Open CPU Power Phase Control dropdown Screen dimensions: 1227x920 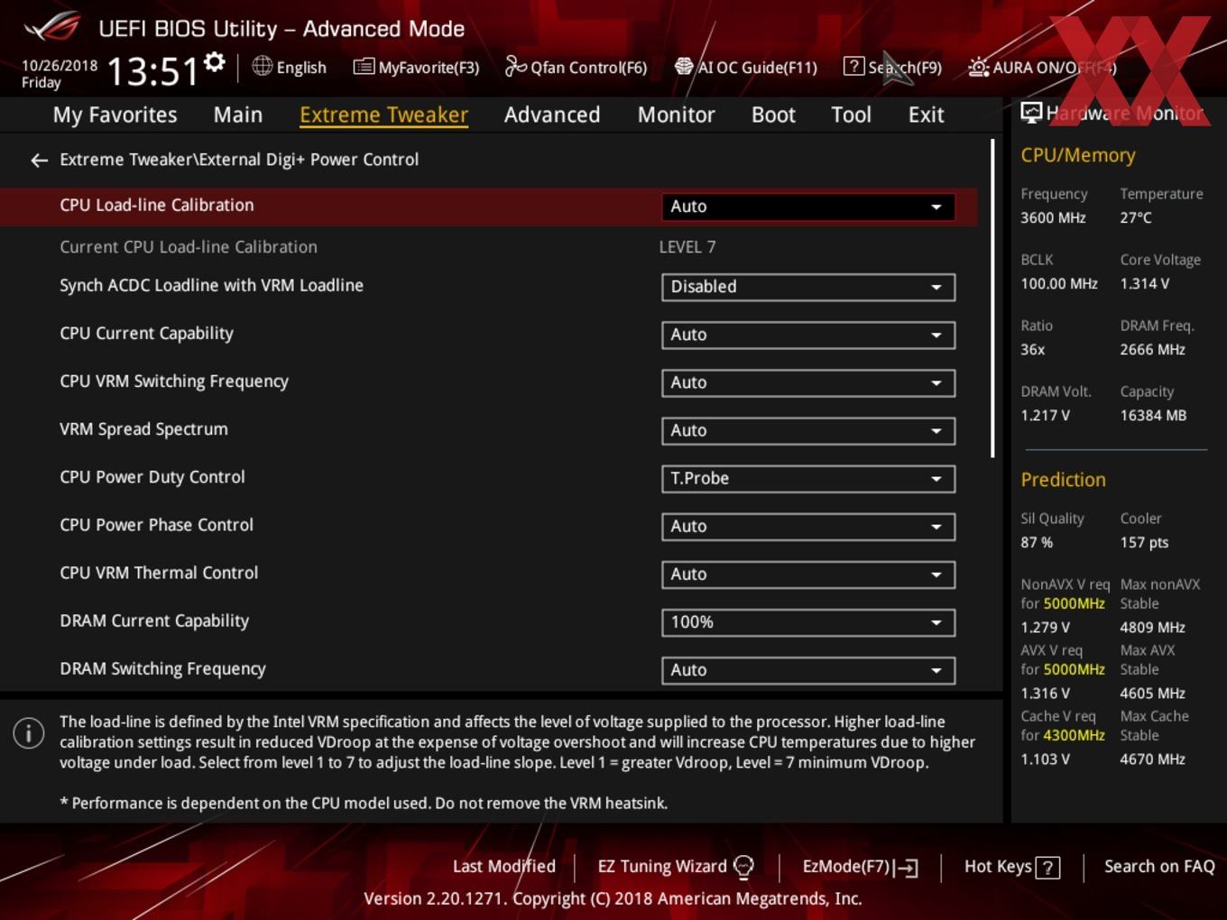coord(807,526)
